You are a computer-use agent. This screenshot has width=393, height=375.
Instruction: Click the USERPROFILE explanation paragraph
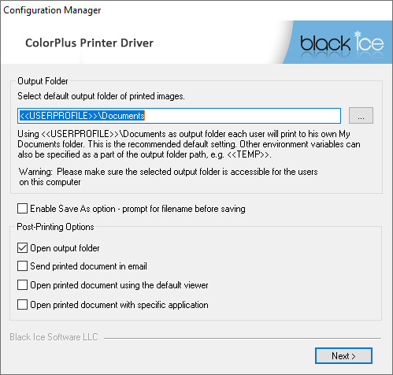point(189,144)
